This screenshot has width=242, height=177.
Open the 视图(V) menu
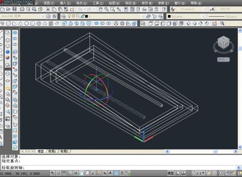pos(49,3)
